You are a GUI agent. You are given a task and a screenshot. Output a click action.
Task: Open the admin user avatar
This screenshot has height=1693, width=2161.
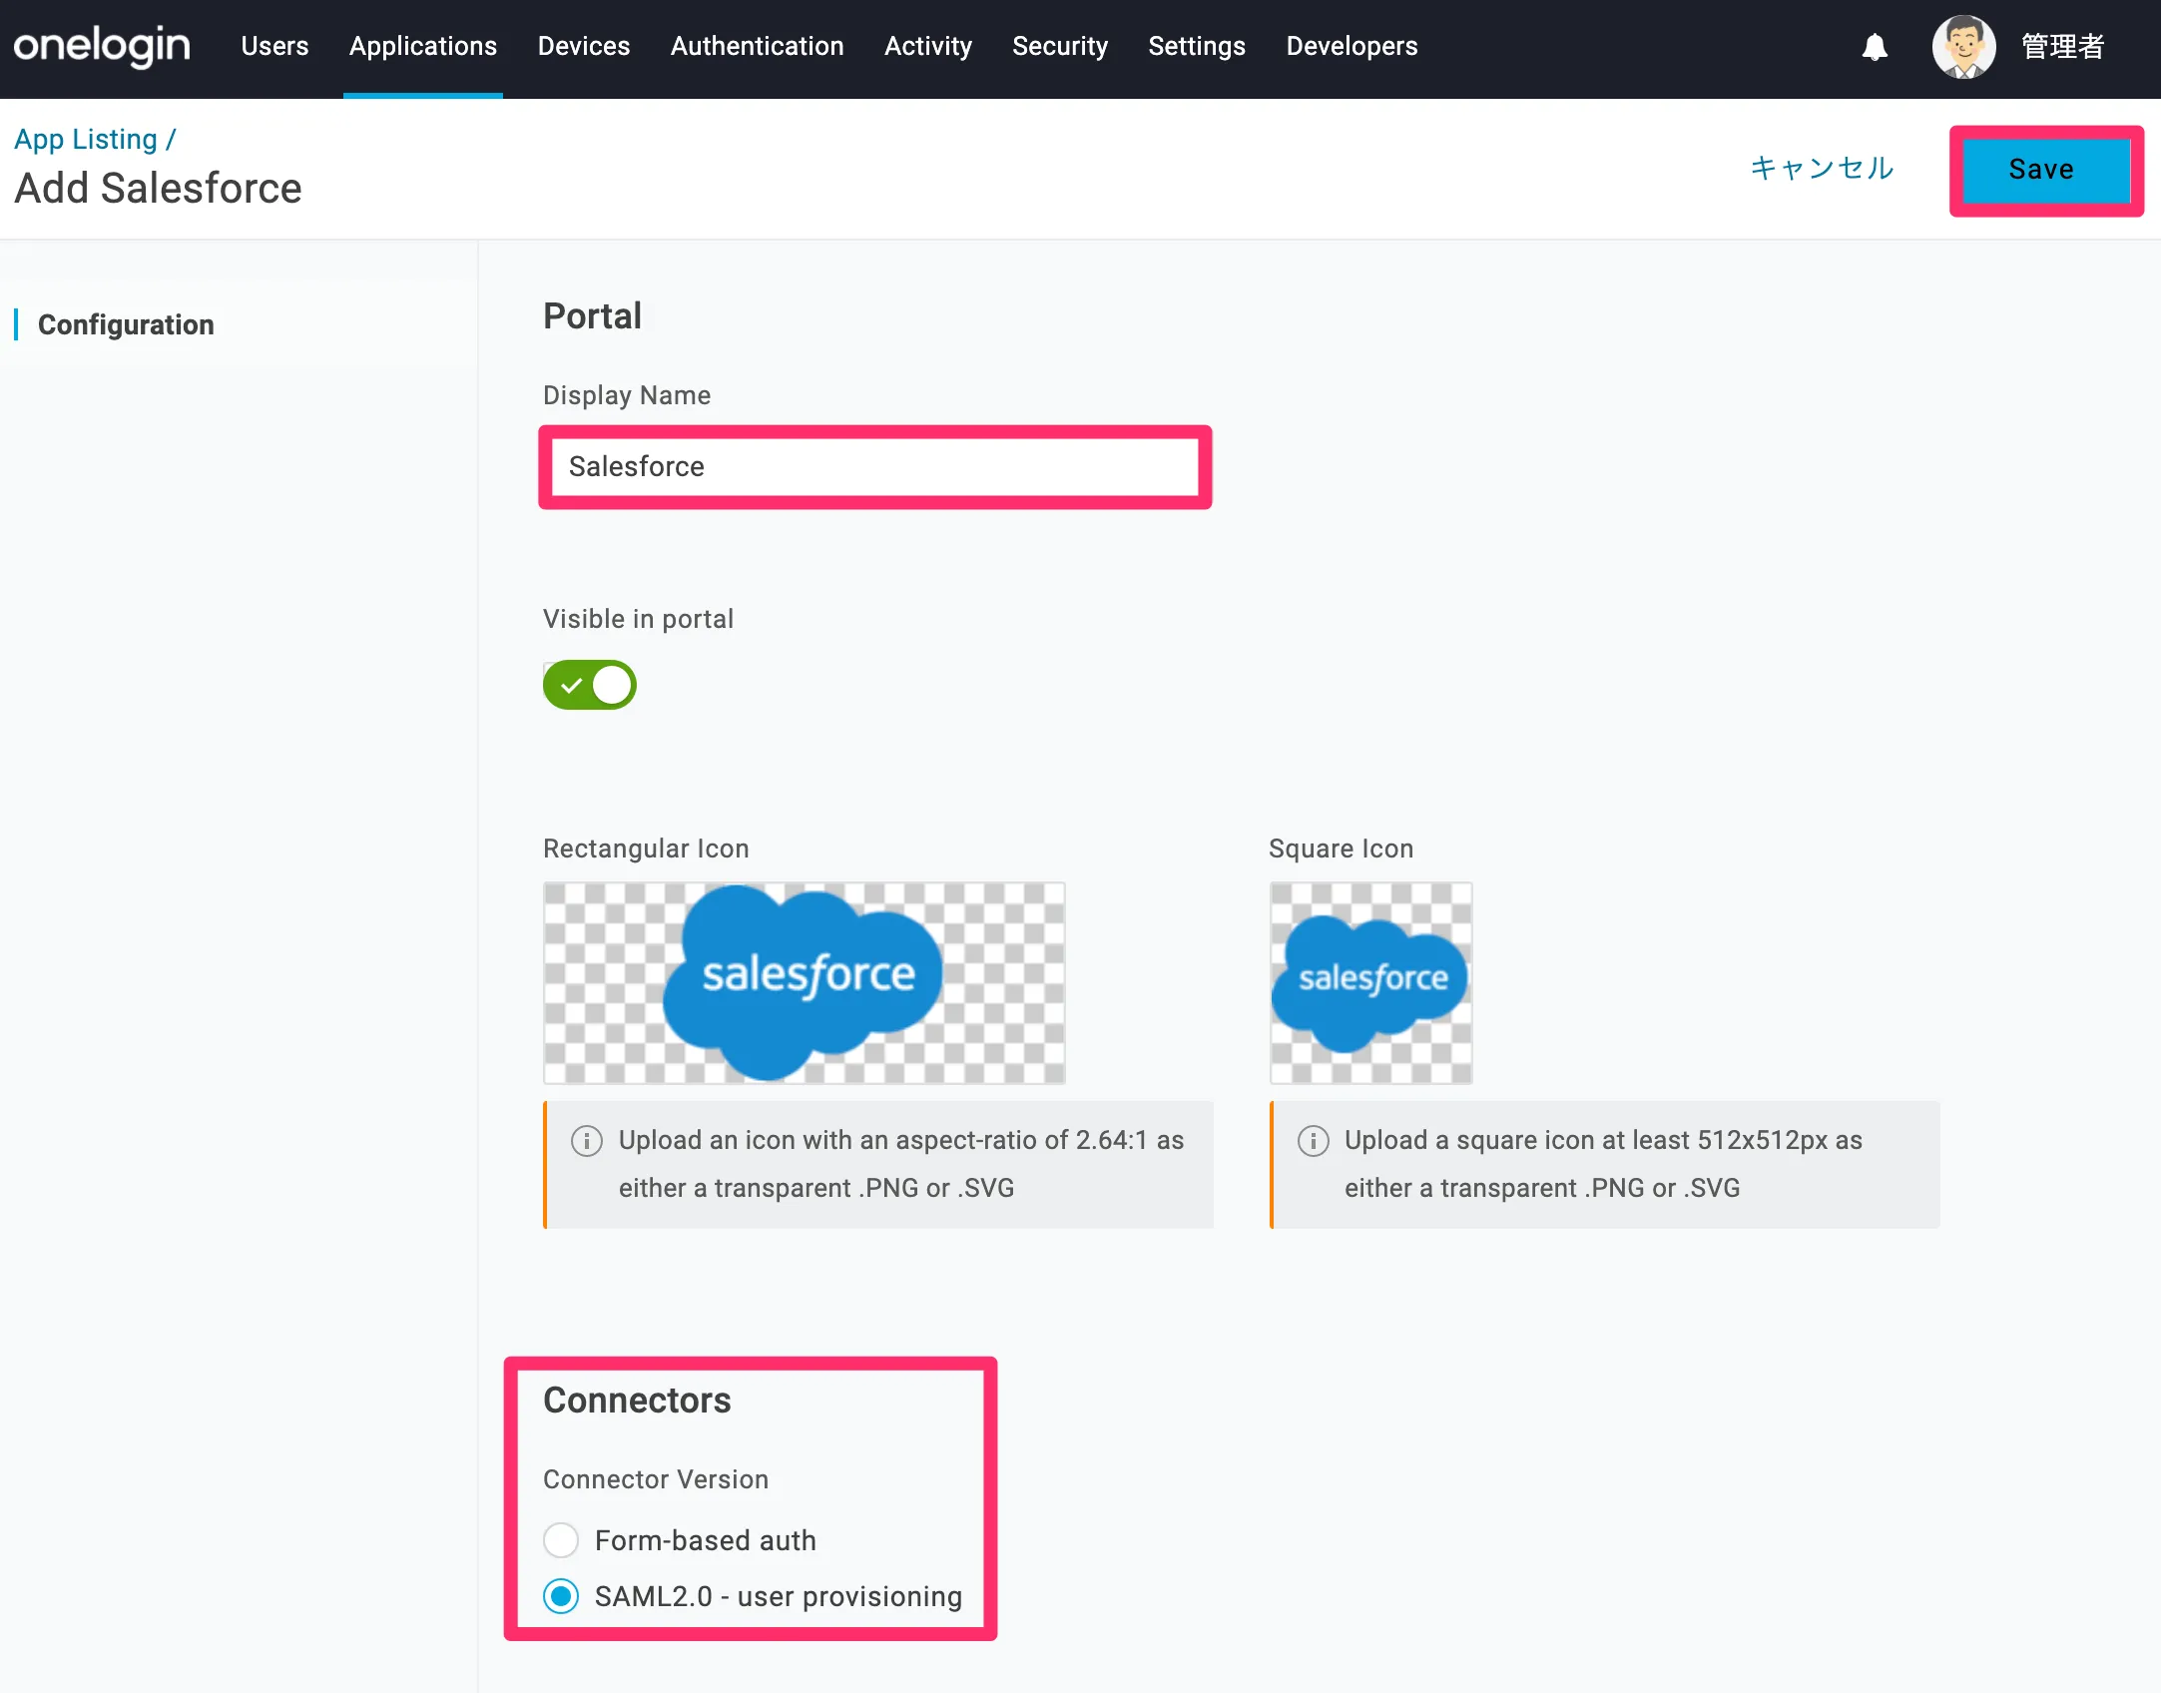1962,47
